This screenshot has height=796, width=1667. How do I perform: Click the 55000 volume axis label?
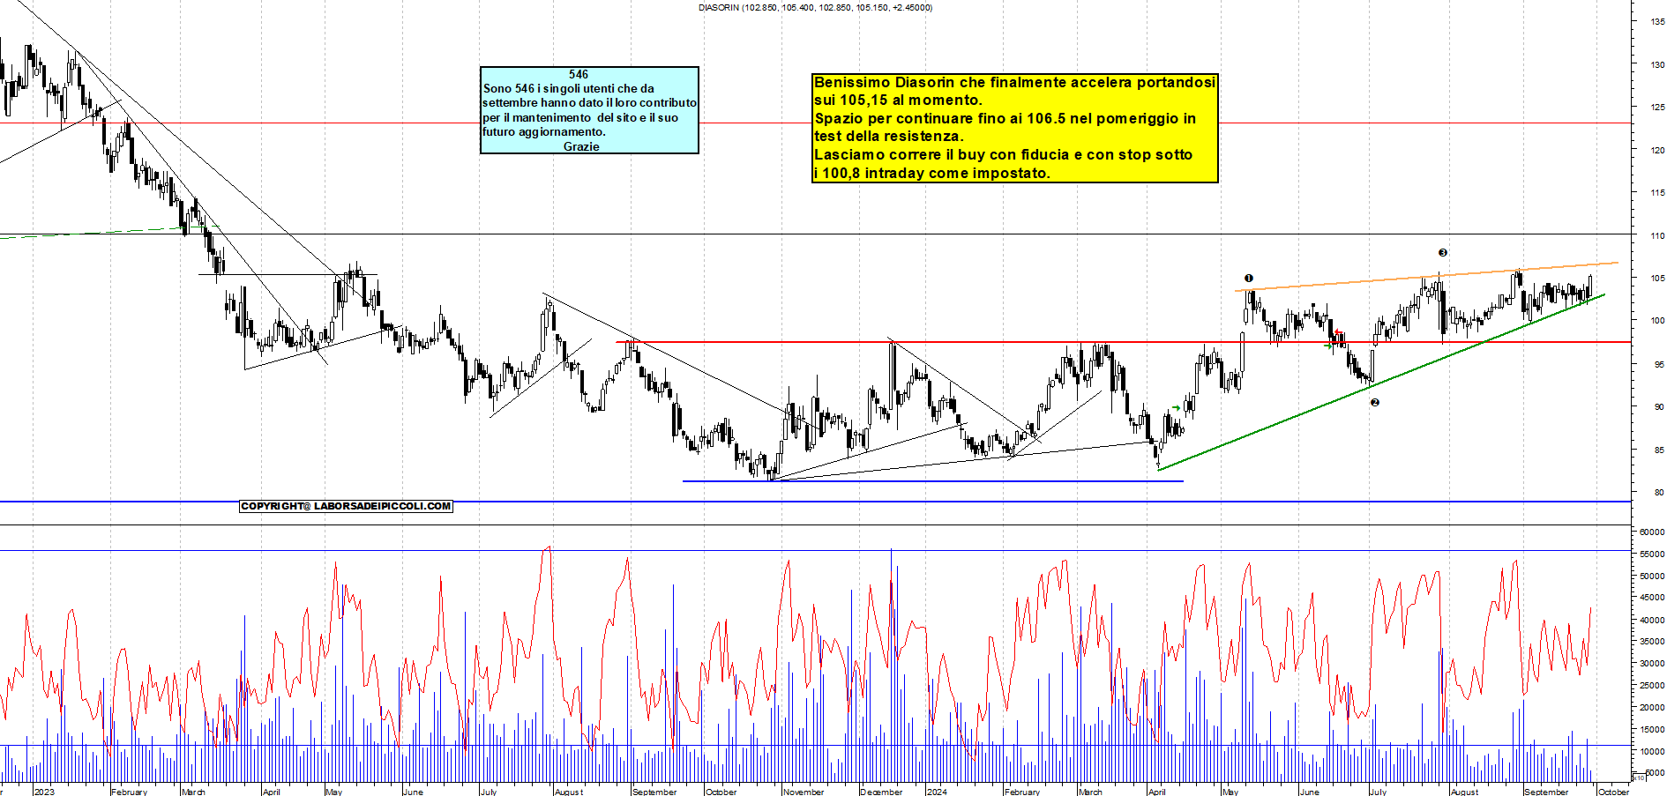coord(1653,554)
